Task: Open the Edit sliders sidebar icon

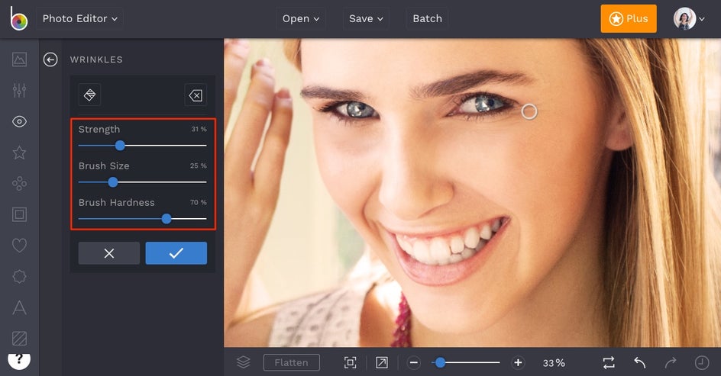Action: coord(19,90)
